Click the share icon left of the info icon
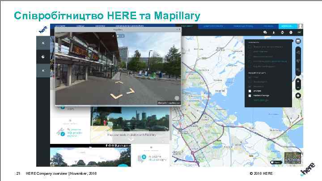The height and width of the screenshot is (181, 322). pyautogui.click(x=282, y=33)
